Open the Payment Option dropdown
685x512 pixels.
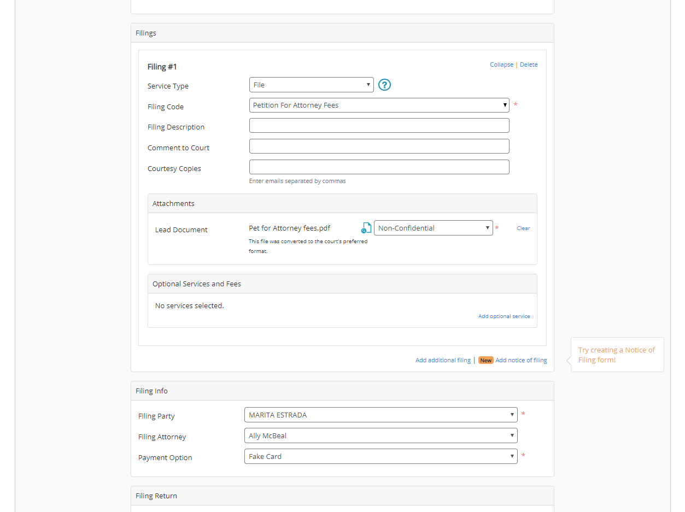click(380, 457)
